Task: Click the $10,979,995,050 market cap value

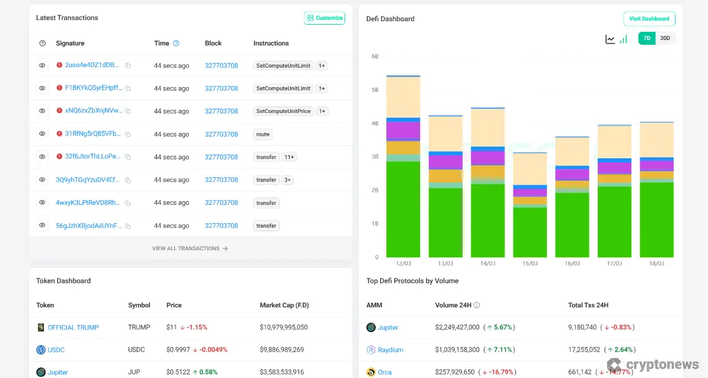Action: pos(284,327)
